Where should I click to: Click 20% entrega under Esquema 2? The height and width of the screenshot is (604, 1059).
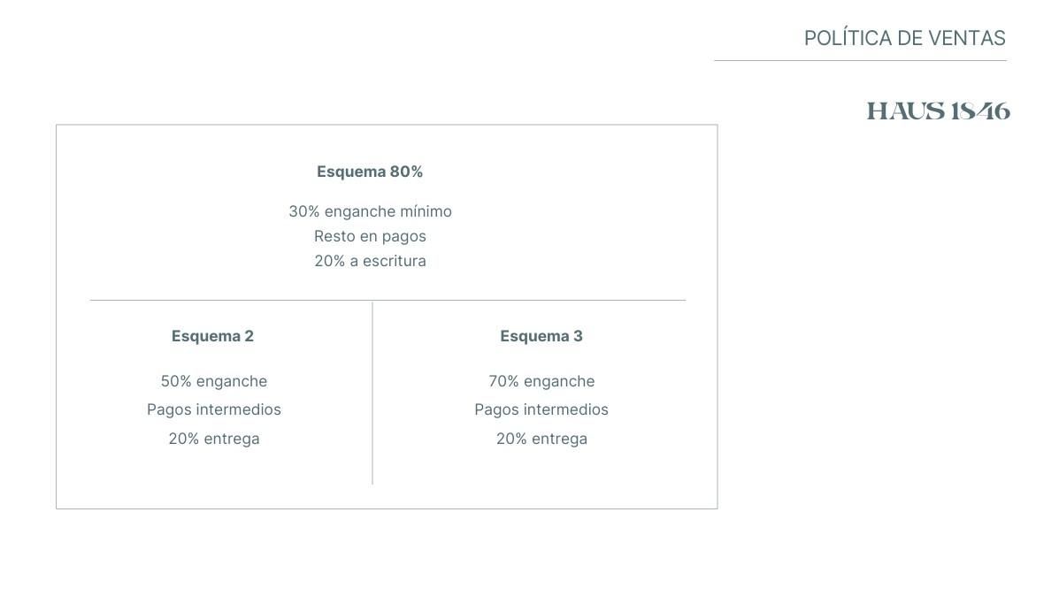pos(214,439)
